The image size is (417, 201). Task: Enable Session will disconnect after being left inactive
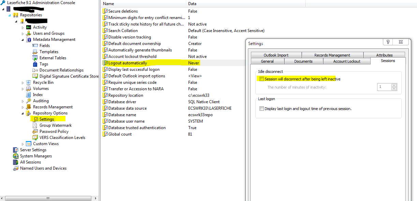[262, 79]
